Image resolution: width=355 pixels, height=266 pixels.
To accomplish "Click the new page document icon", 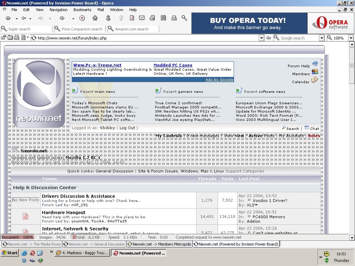I will coord(132,18).
